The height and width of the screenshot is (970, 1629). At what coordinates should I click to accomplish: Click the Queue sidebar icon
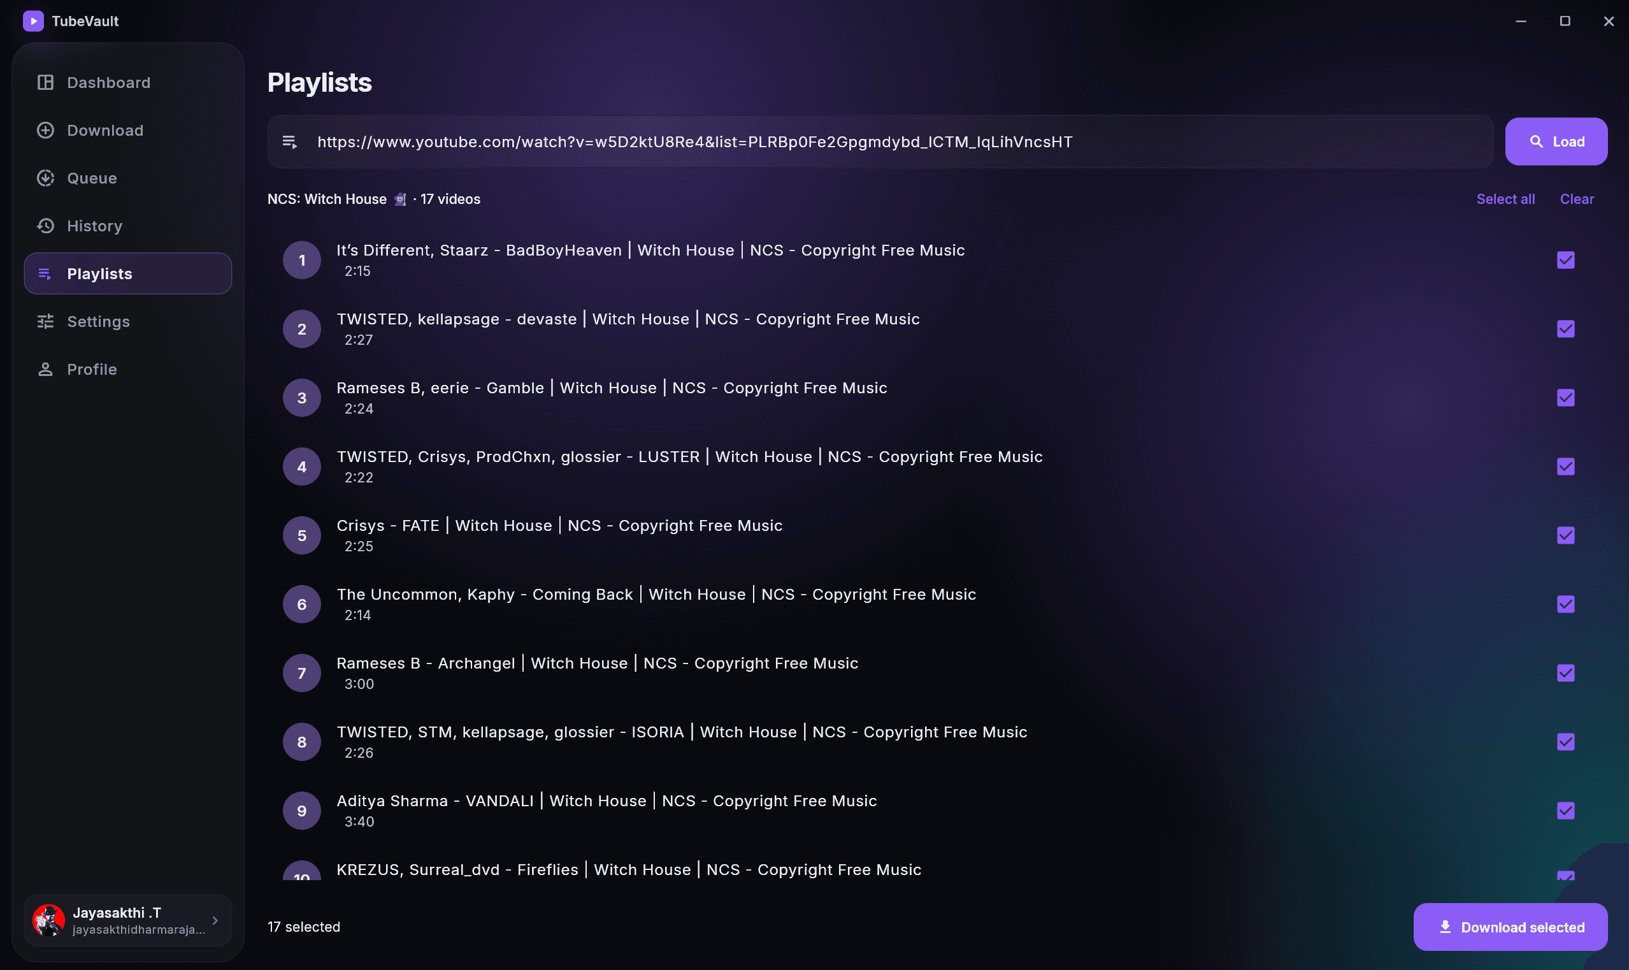(45, 178)
